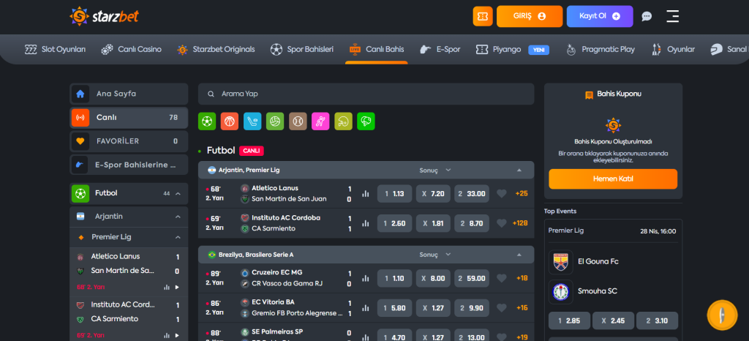Click play icon in sidebar Atletico Lanus card

177,287
